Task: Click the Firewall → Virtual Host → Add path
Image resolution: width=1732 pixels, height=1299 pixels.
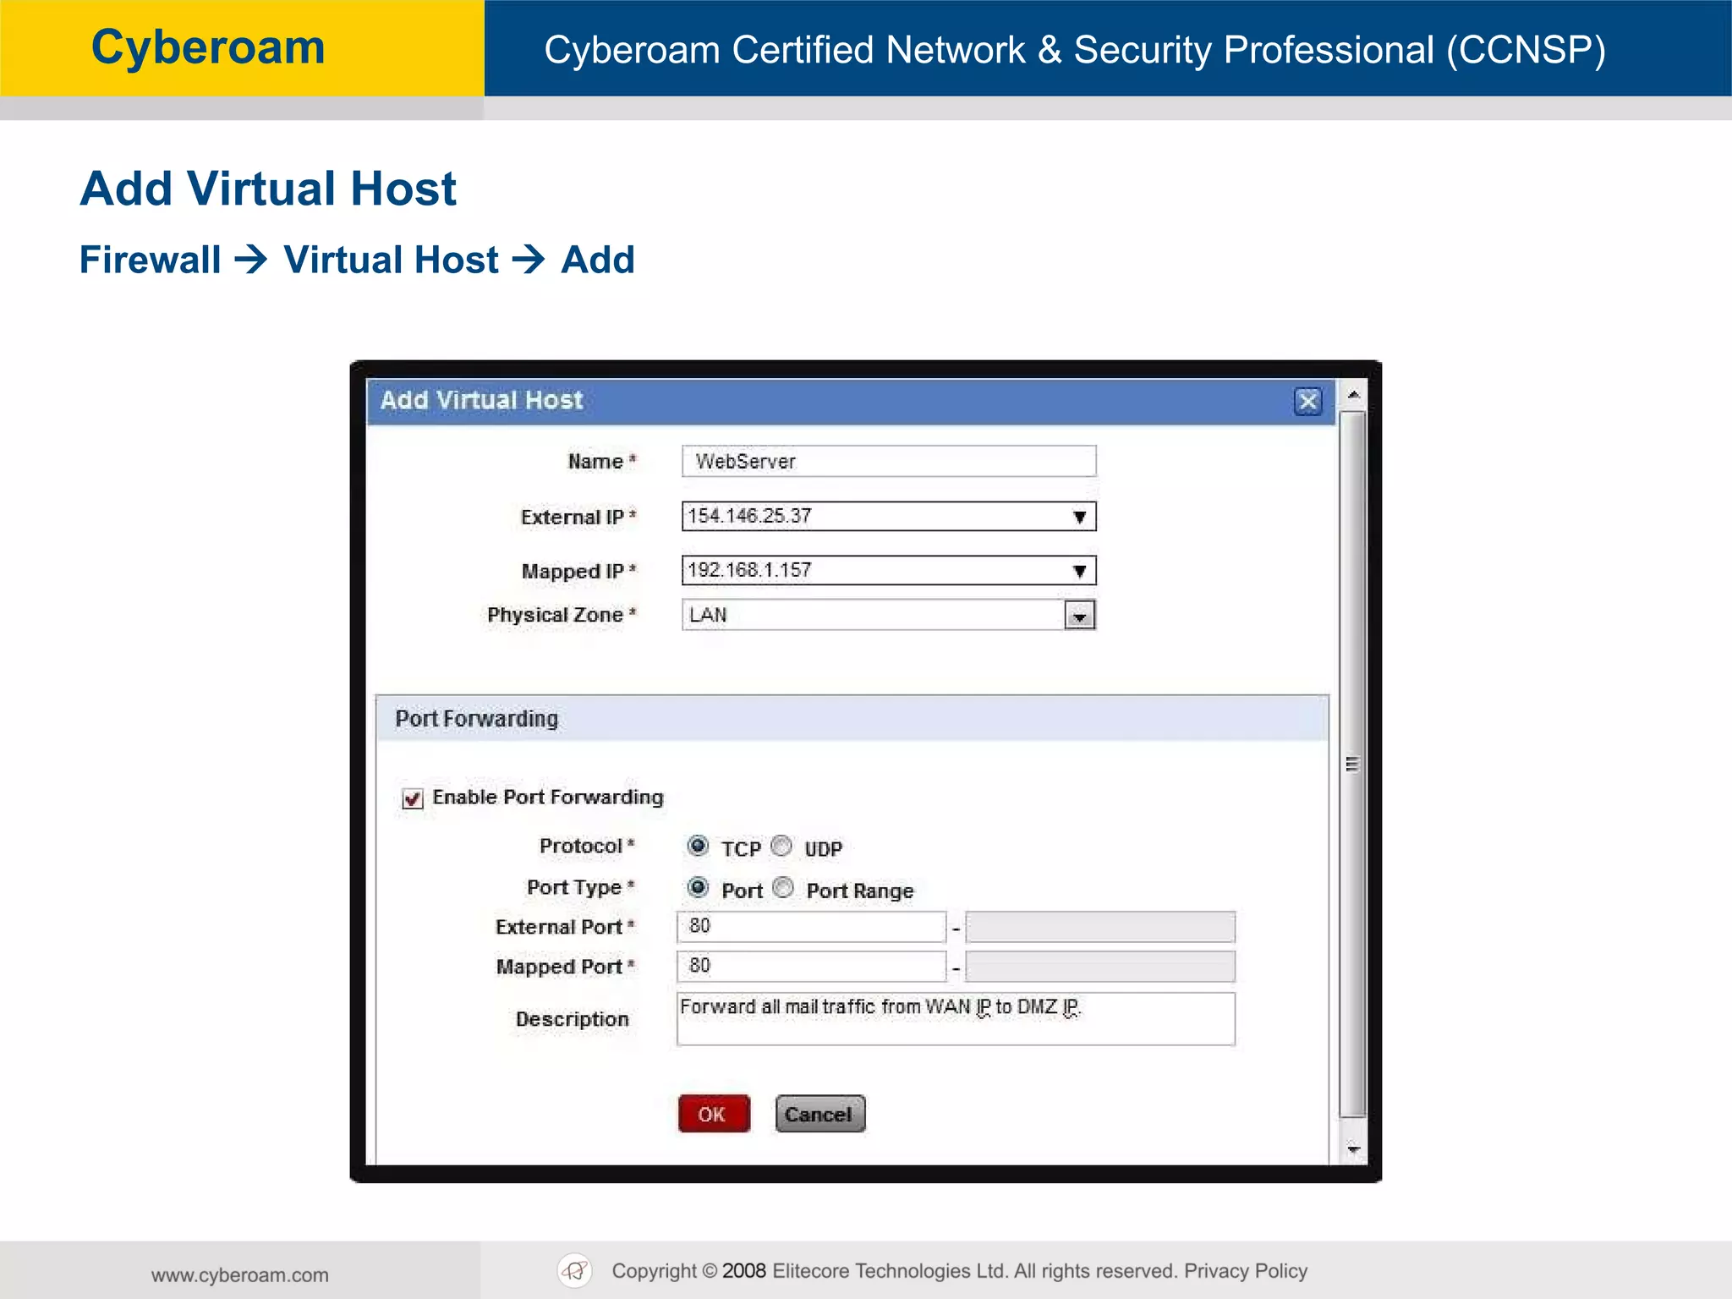Action: [357, 260]
